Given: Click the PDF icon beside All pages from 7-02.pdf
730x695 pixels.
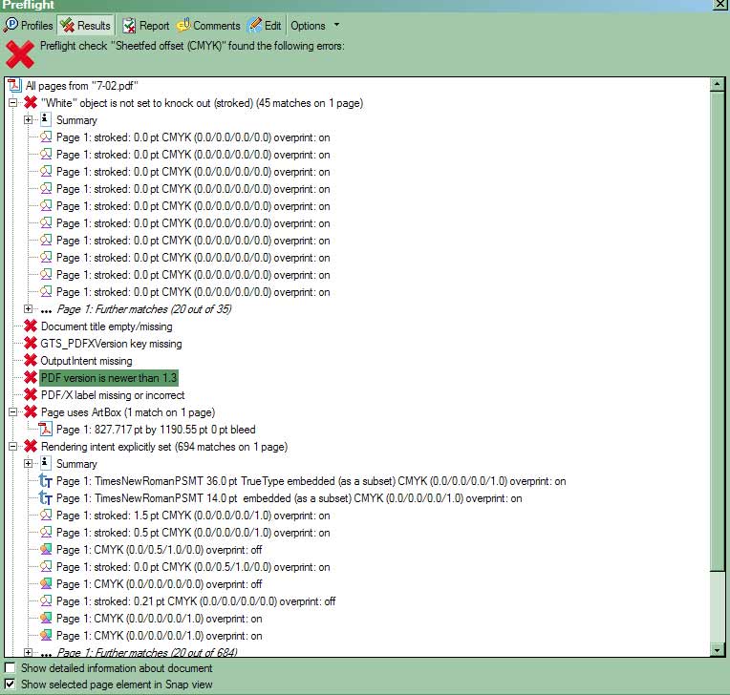Looking at the screenshot, I should pos(14,86).
